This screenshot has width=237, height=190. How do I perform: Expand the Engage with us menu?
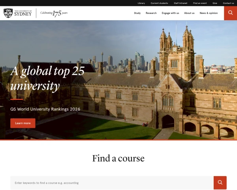pyautogui.click(x=170, y=13)
